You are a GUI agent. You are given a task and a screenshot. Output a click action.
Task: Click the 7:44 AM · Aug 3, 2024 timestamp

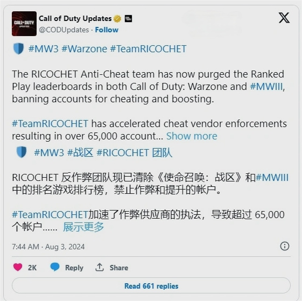click(x=48, y=247)
